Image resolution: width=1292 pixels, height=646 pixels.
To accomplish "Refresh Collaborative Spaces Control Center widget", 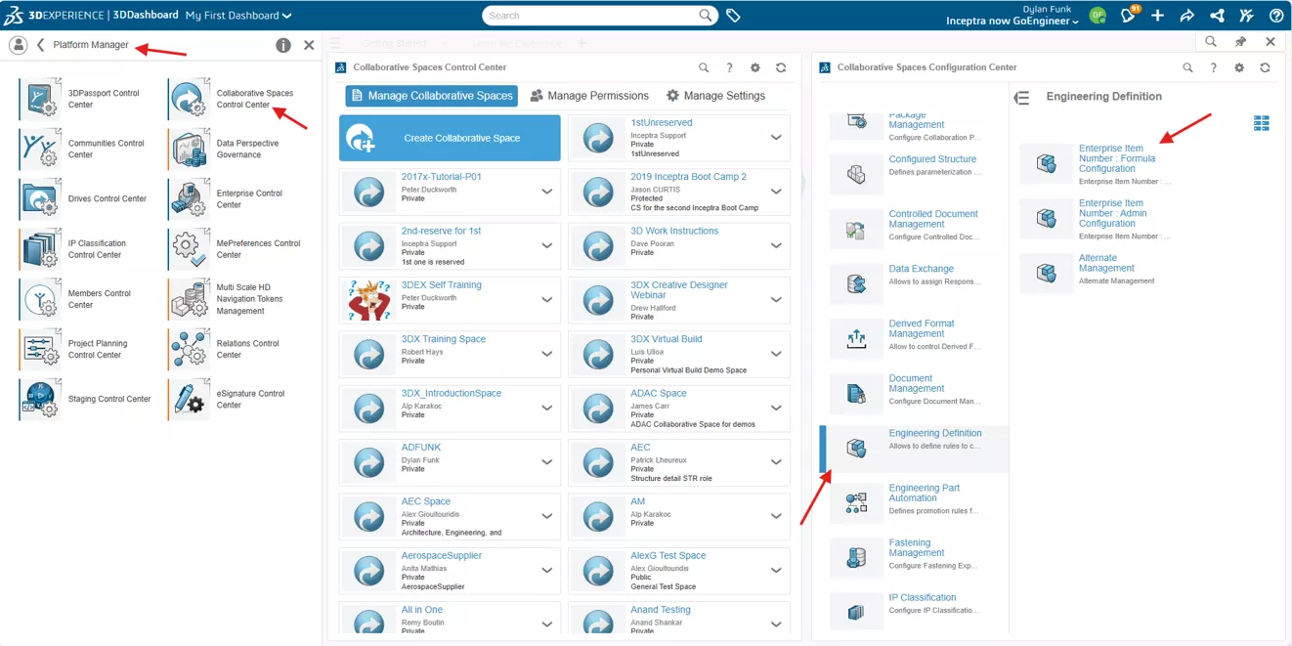I will pyautogui.click(x=781, y=67).
